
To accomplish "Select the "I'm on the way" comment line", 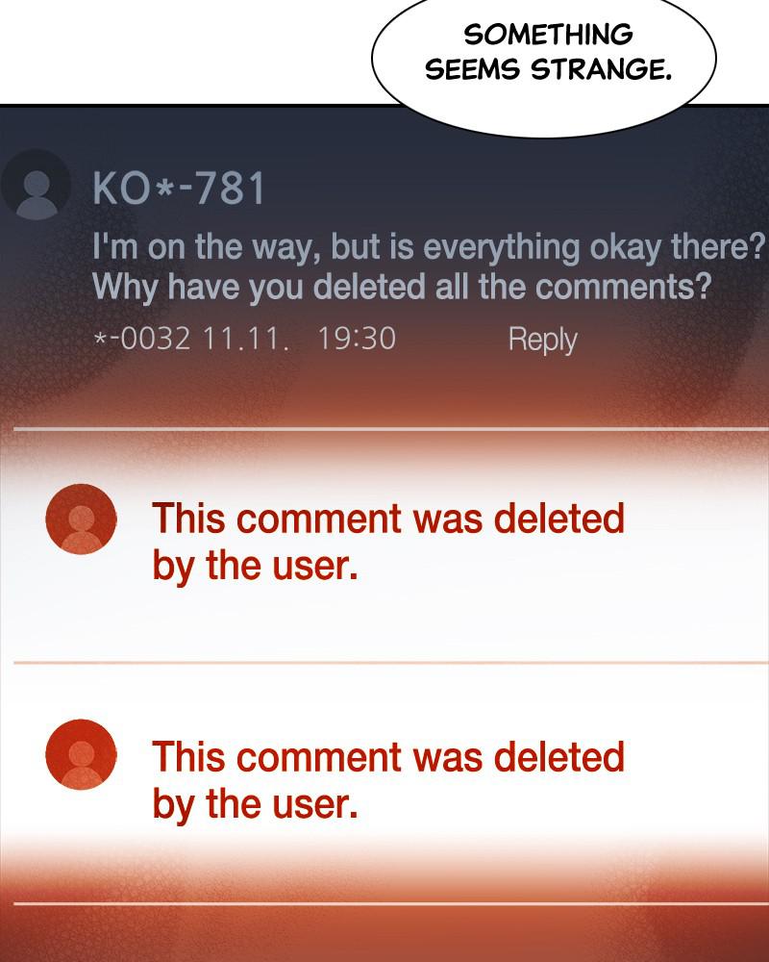I will 430,248.
